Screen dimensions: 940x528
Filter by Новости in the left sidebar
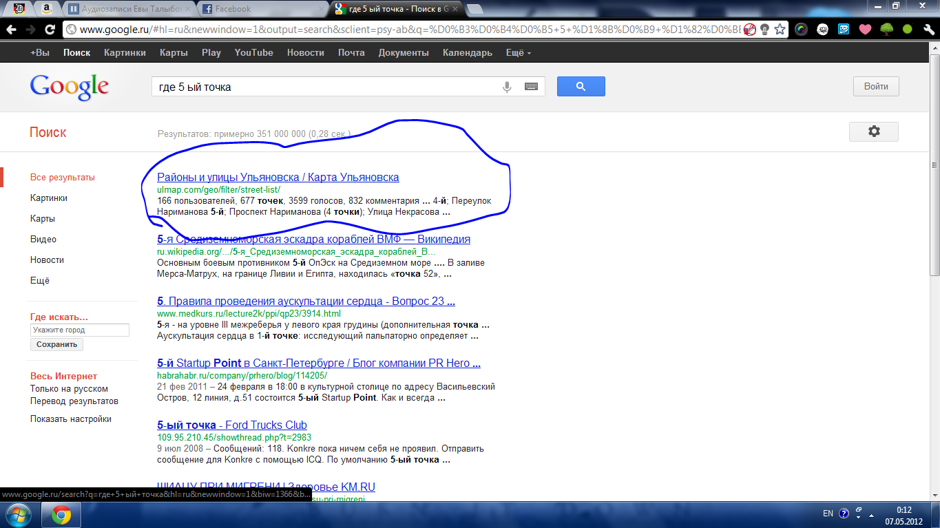coord(47,260)
